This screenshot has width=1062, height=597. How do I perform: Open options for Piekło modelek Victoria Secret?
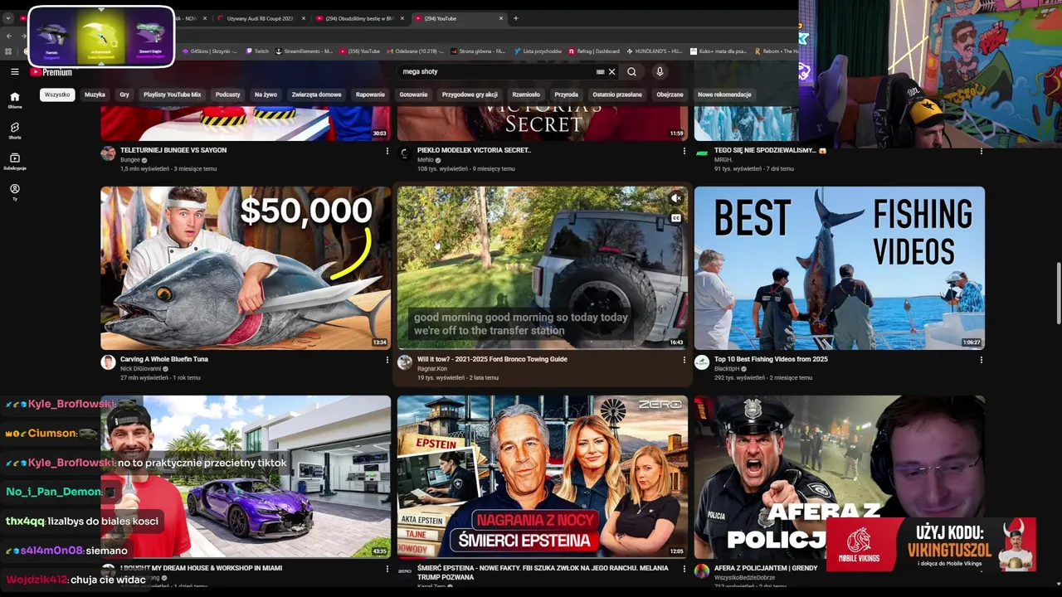[x=684, y=151]
